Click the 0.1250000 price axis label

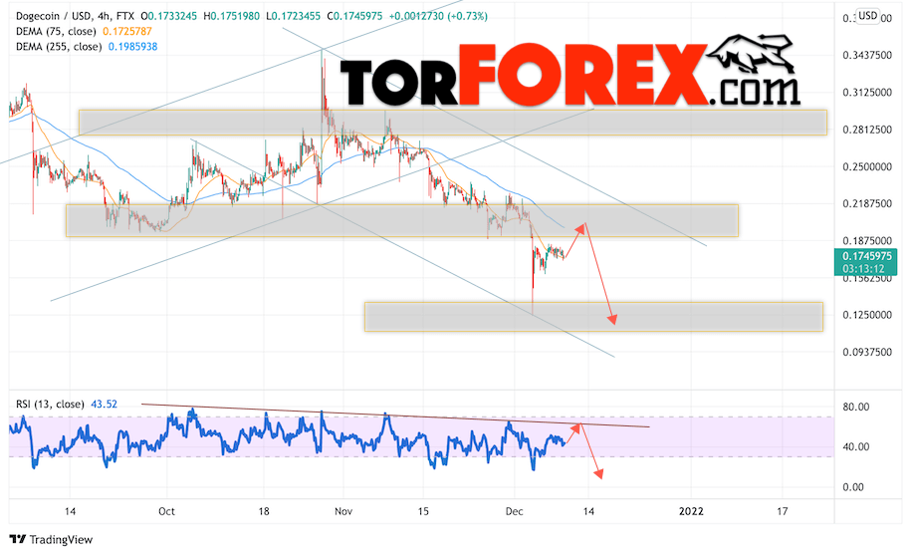[x=867, y=315]
